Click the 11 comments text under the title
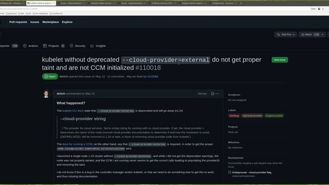The height and width of the screenshot is (185, 329). [x=116, y=77]
